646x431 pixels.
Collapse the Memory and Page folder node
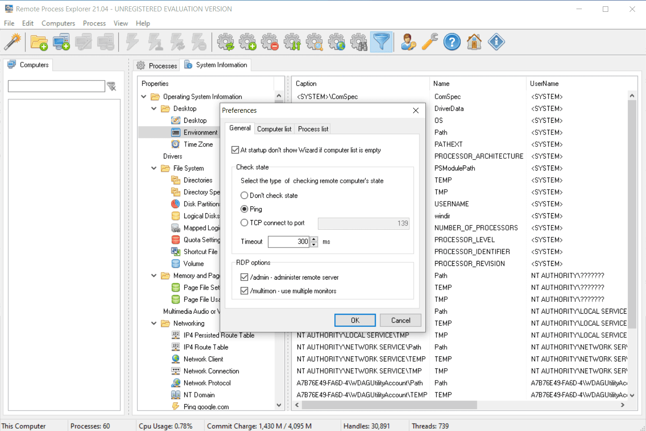coord(154,276)
